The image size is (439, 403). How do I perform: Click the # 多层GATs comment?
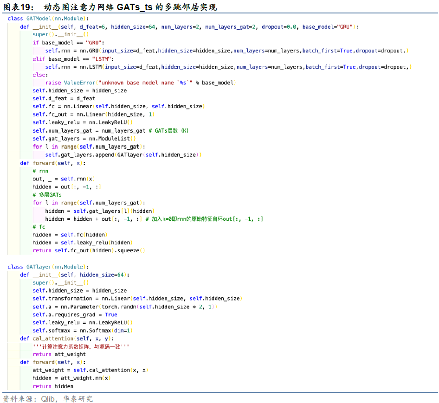47,195
